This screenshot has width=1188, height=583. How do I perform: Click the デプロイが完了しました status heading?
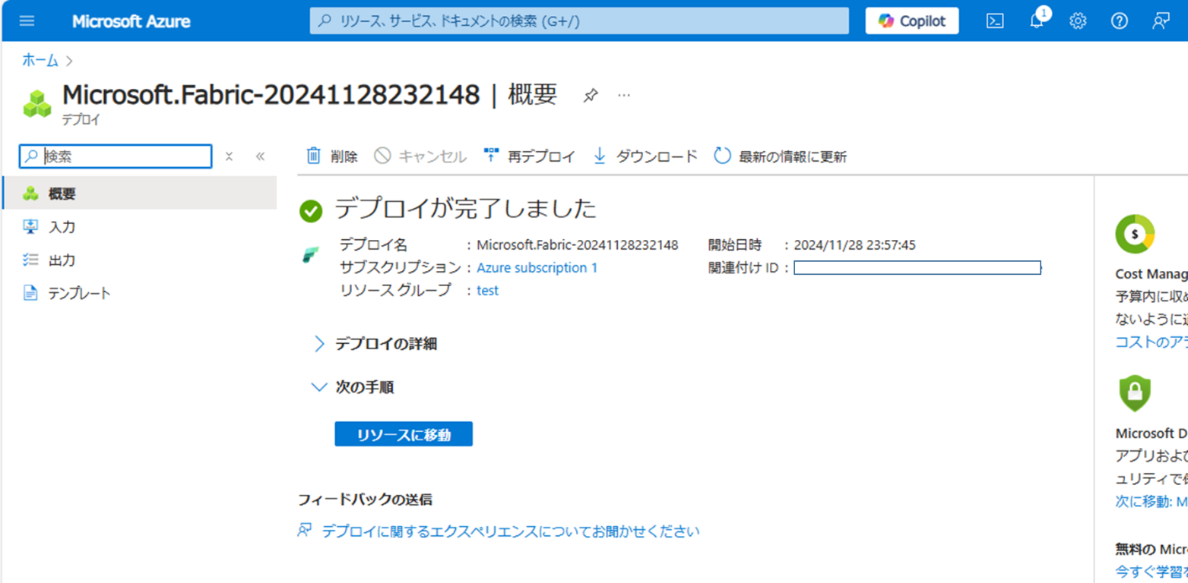click(x=466, y=209)
